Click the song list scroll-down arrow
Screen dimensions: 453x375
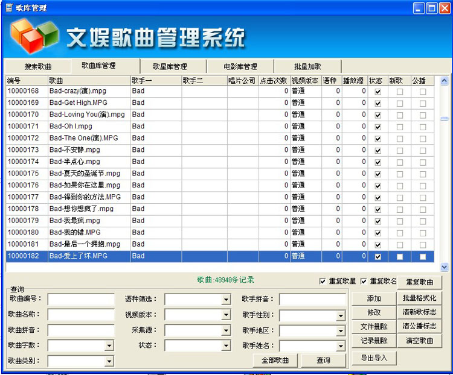pos(444,268)
